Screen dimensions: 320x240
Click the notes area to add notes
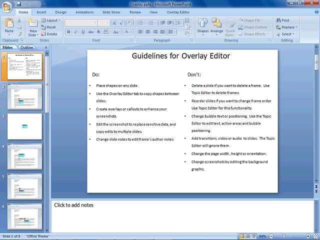coord(182,216)
